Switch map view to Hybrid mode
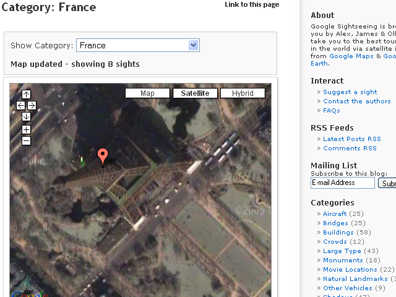The height and width of the screenshot is (297, 396). click(243, 93)
